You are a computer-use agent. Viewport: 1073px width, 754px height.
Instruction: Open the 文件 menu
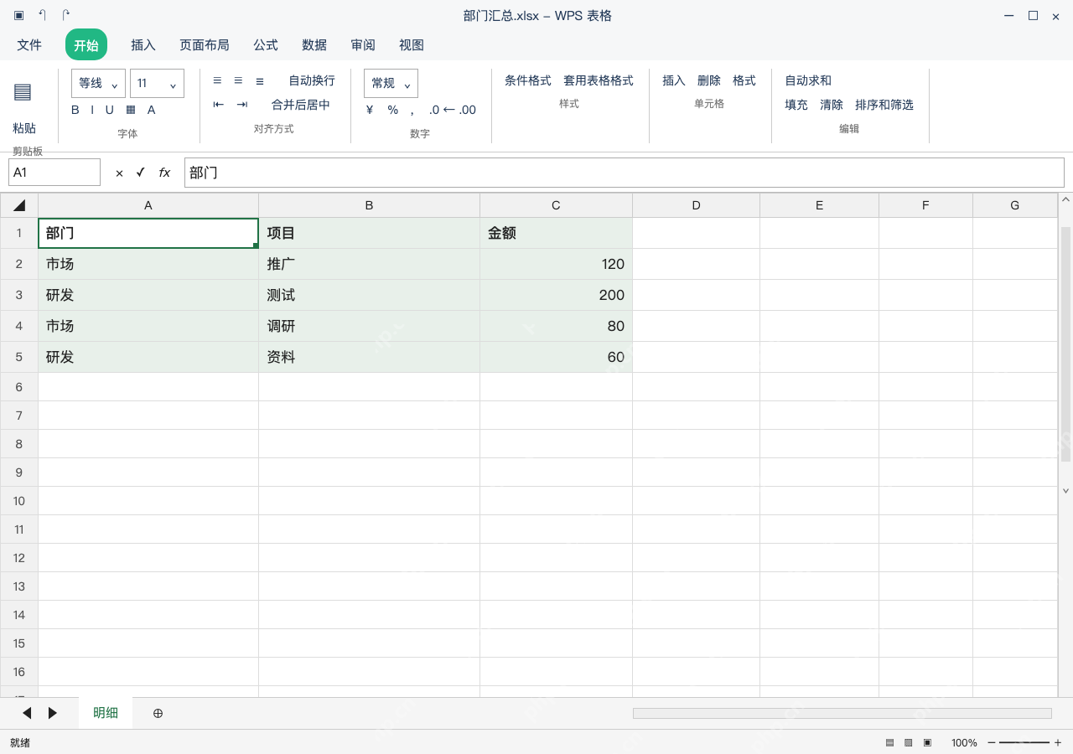pyautogui.click(x=29, y=44)
